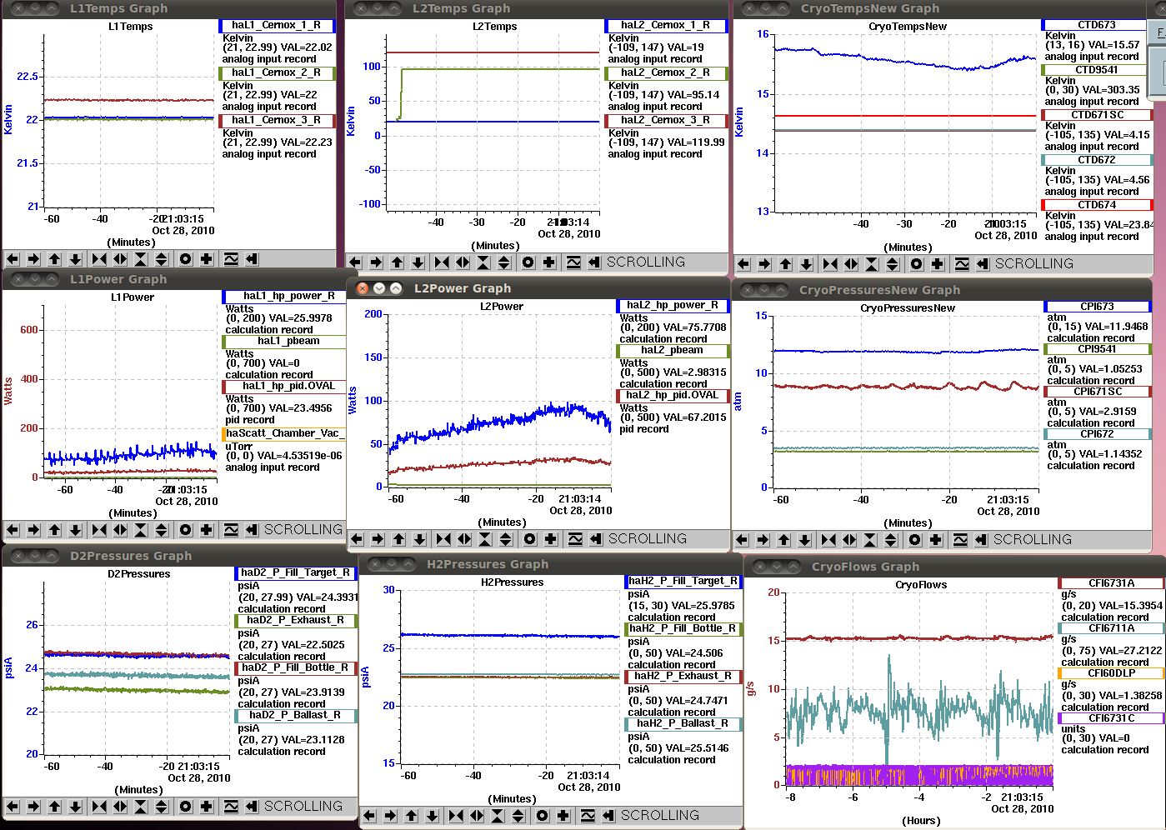Select the CFI60DLP curve legend
This screenshot has height=830, width=1166.
point(1111,673)
